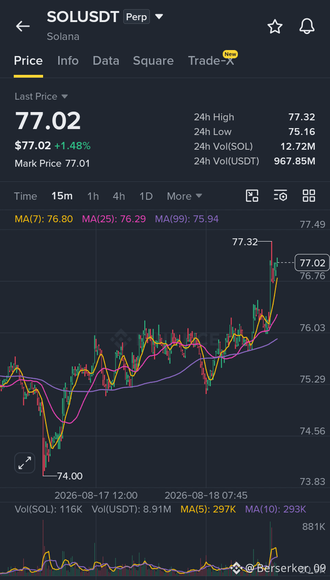
Task: Tap the Solana name under the ticker
Action: click(x=63, y=36)
